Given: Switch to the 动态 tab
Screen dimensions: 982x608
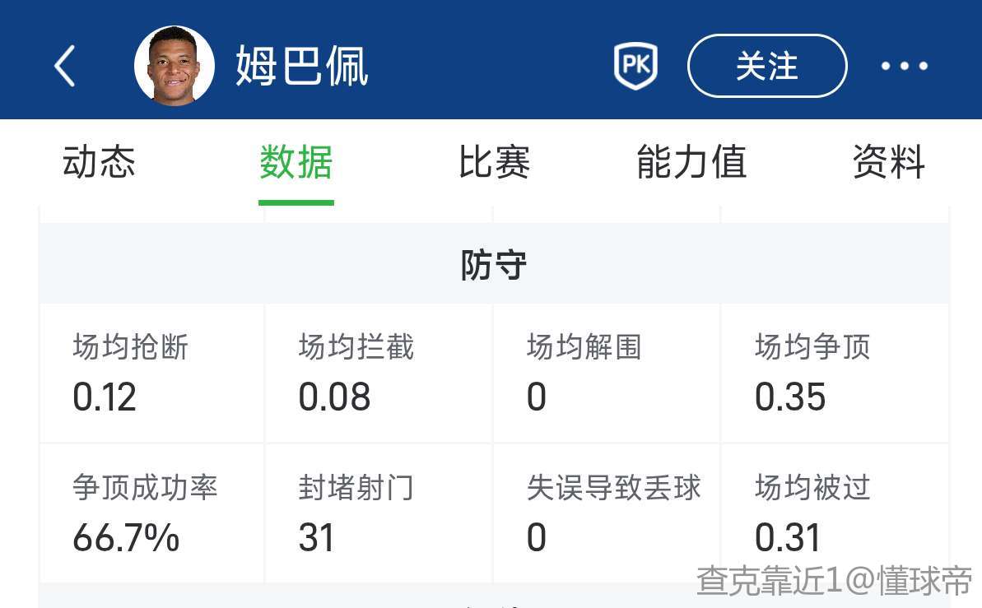Looking at the screenshot, I should click(99, 162).
